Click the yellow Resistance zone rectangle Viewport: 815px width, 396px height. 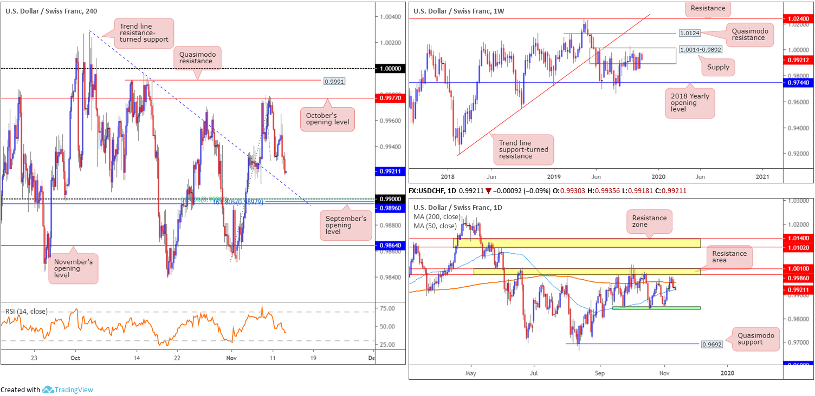[577, 243]
